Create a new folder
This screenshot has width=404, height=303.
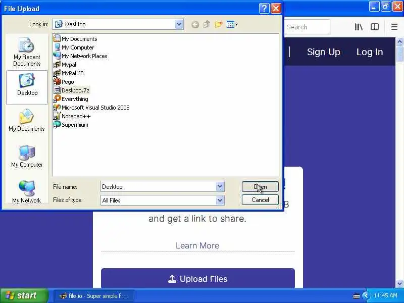click(x=219, y=24)
